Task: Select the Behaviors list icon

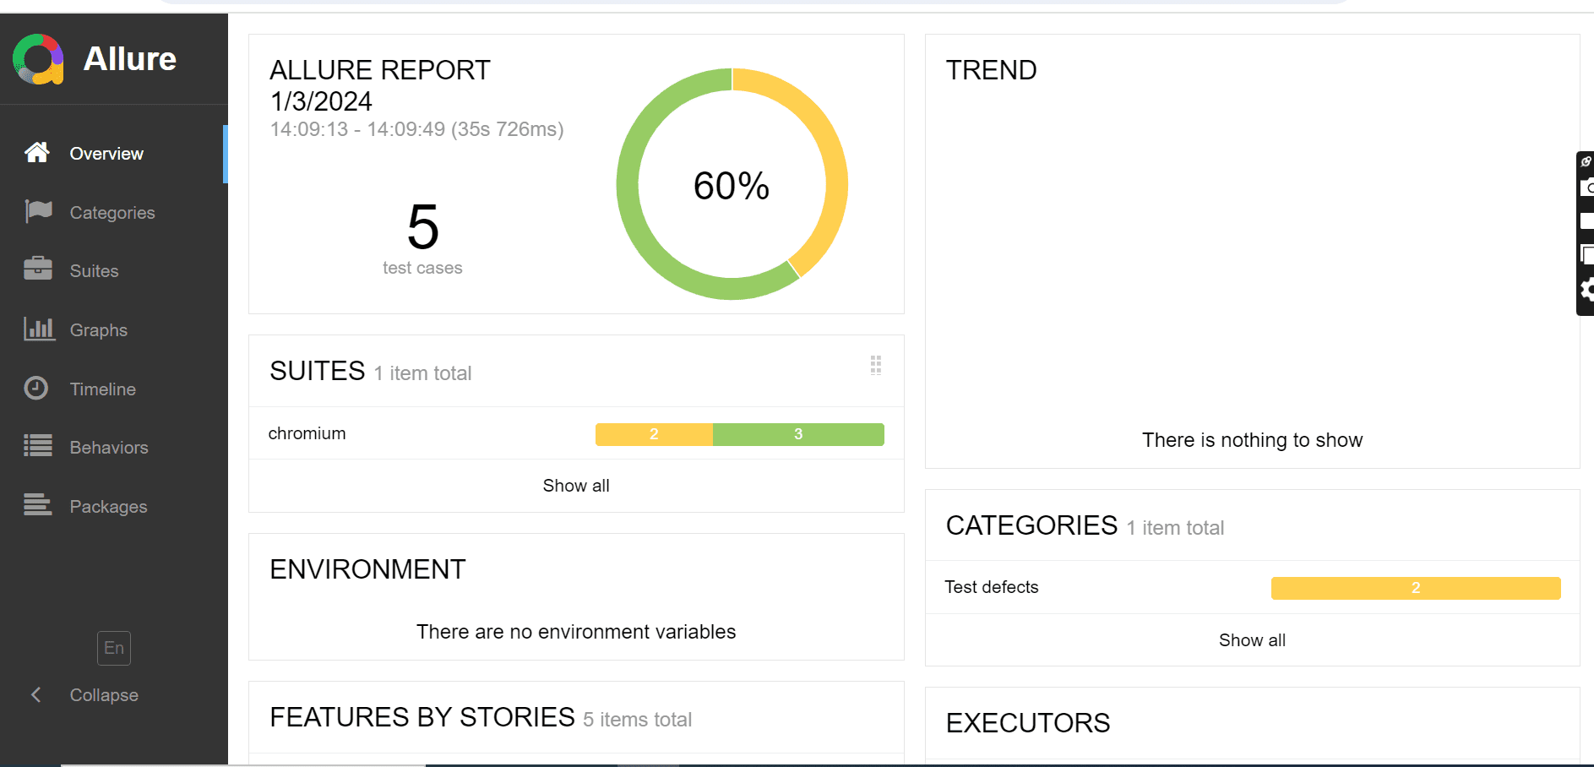Action: 38,446
